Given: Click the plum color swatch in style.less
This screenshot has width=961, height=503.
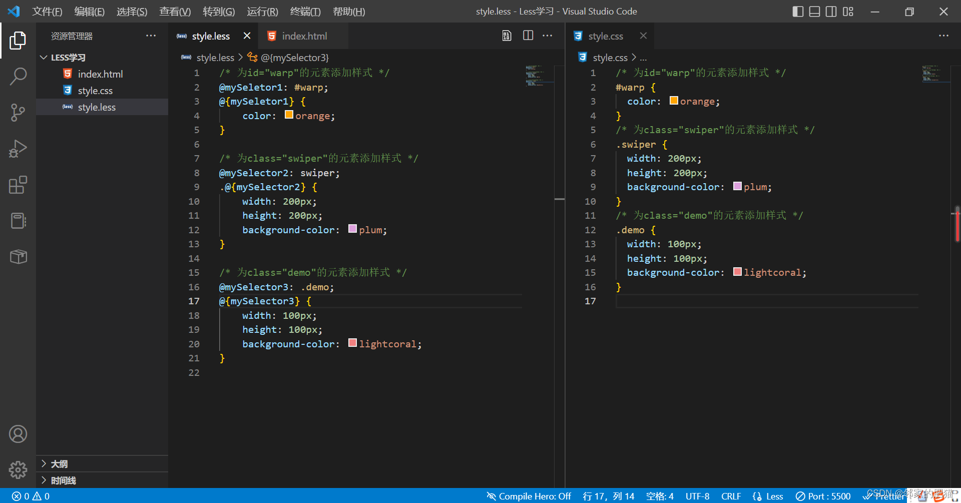Looking at the screenshot, I should pyautogui.click(x=352, y=229).
